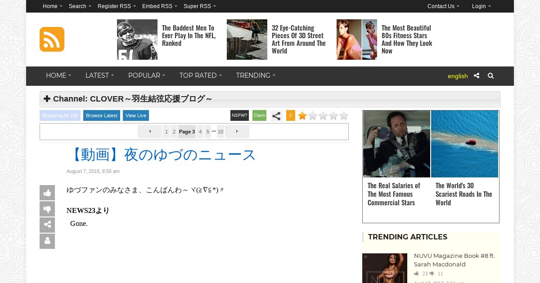
Task: Go to page 10
Action: coord(220,132)
